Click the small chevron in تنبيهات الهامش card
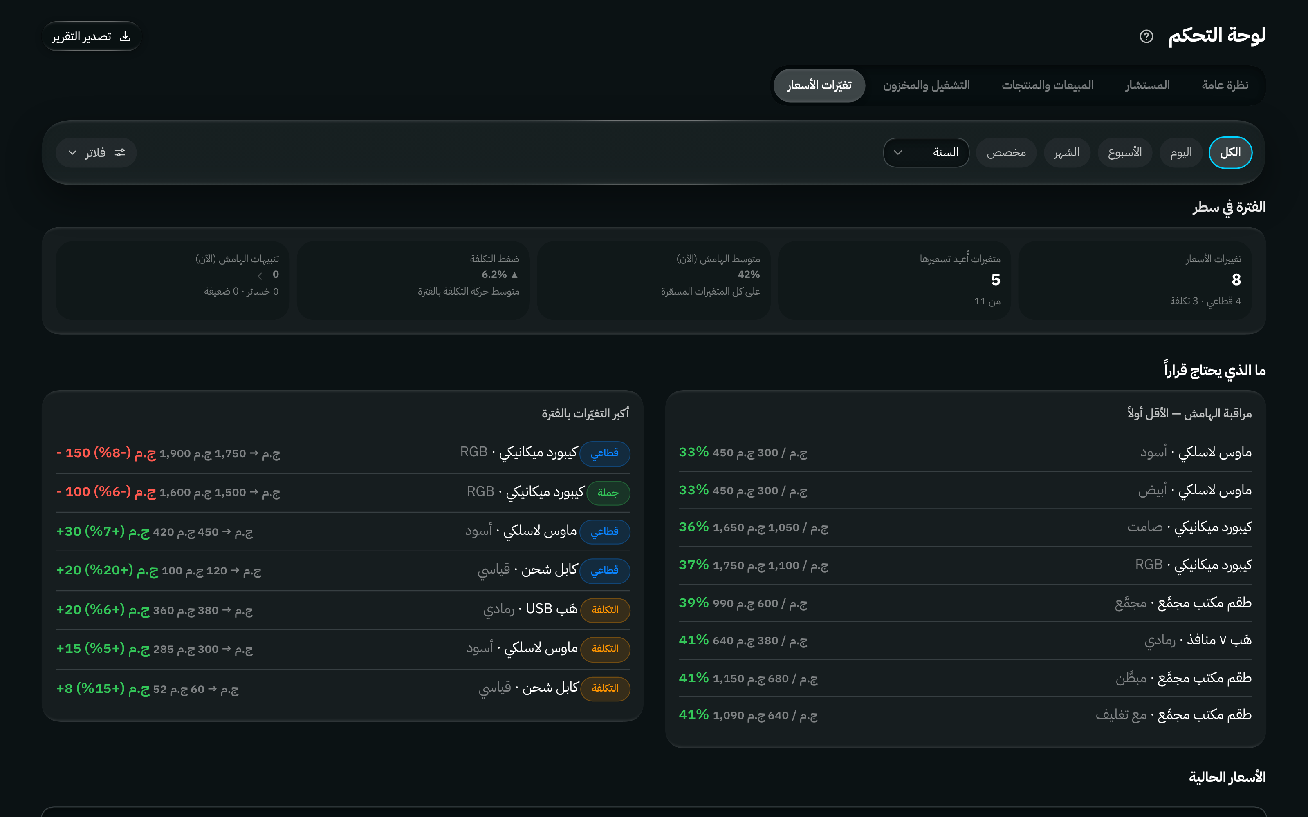 260,276
